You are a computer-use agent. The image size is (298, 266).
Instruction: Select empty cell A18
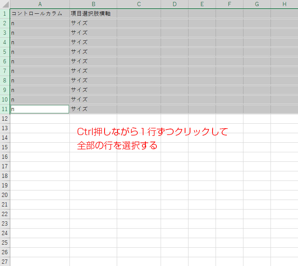pos(40,176)
